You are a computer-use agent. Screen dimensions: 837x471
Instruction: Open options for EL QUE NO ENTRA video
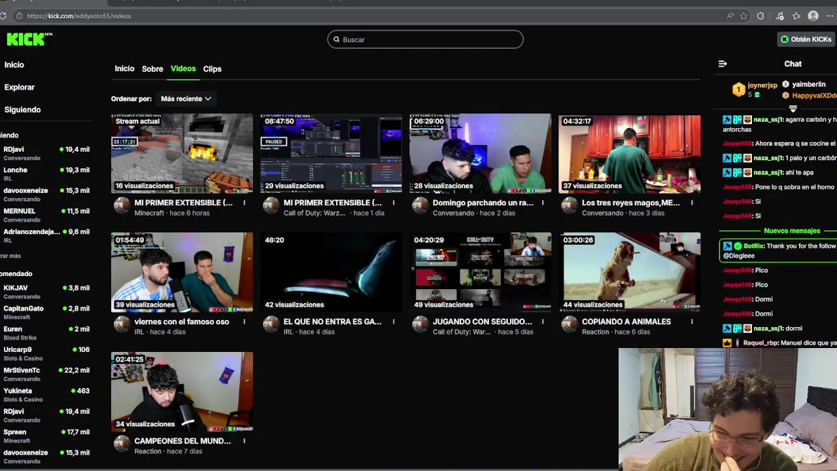pyautogui.click(x=393, y=322)
